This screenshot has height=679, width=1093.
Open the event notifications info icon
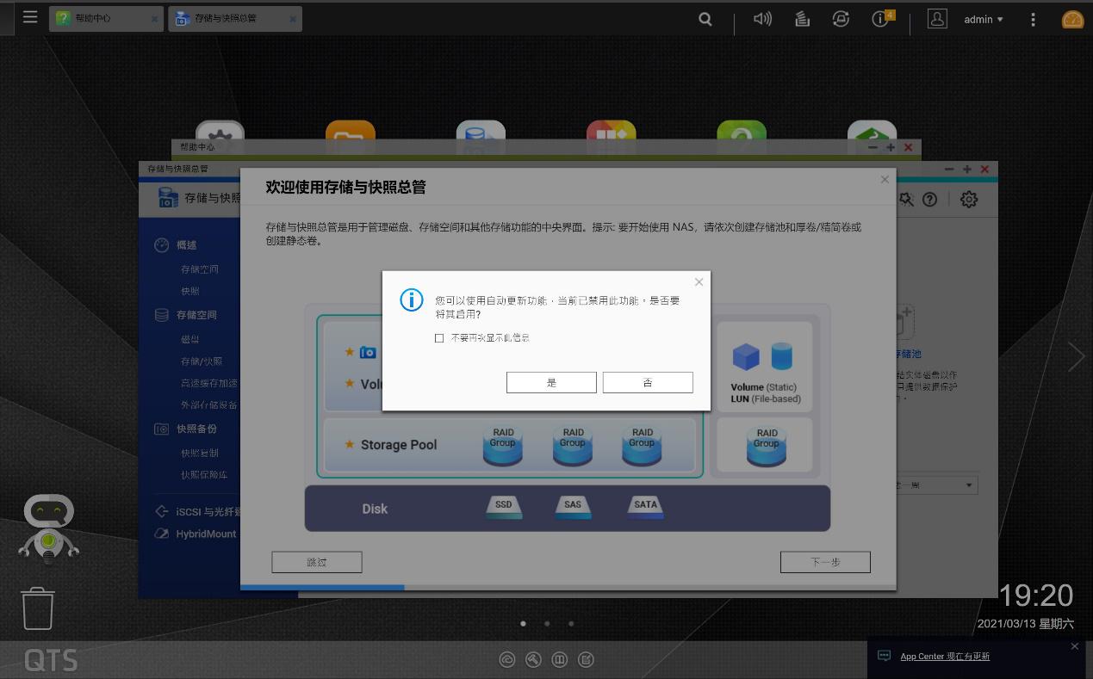pos(880,19)
